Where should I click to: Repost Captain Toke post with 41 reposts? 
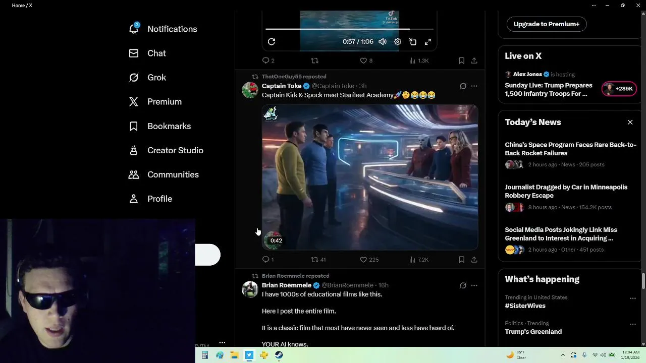click(x=318, y=260)
